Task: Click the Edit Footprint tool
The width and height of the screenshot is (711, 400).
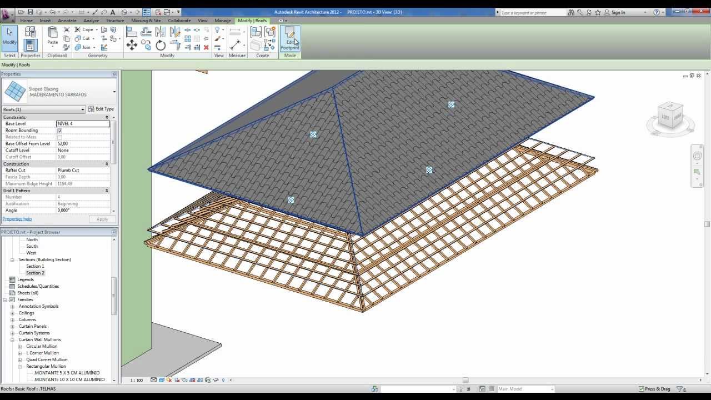Action: (x=290, y=38)
